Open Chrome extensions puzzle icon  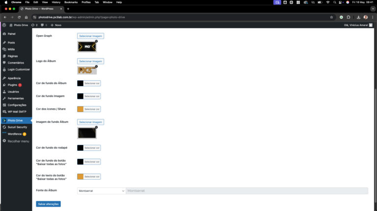[349, 17]
